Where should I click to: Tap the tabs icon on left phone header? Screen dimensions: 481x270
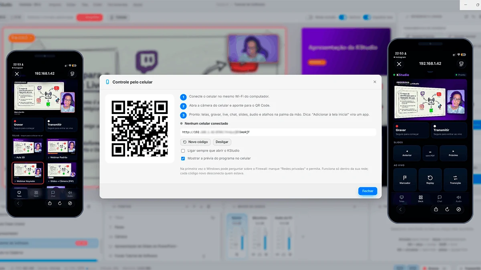(x=72, y=74)
